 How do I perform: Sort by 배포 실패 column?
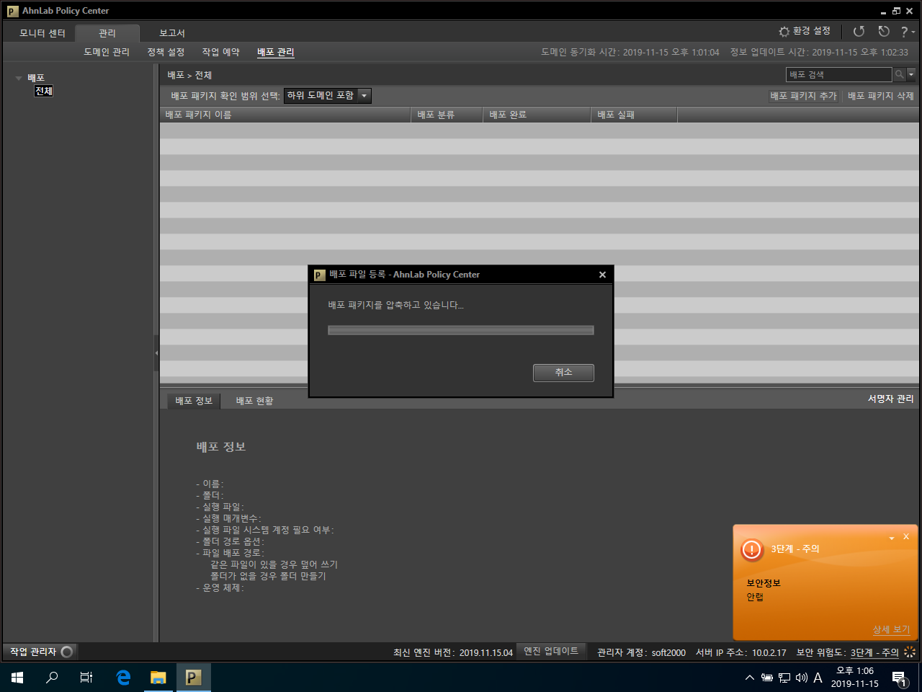(634, 115)
